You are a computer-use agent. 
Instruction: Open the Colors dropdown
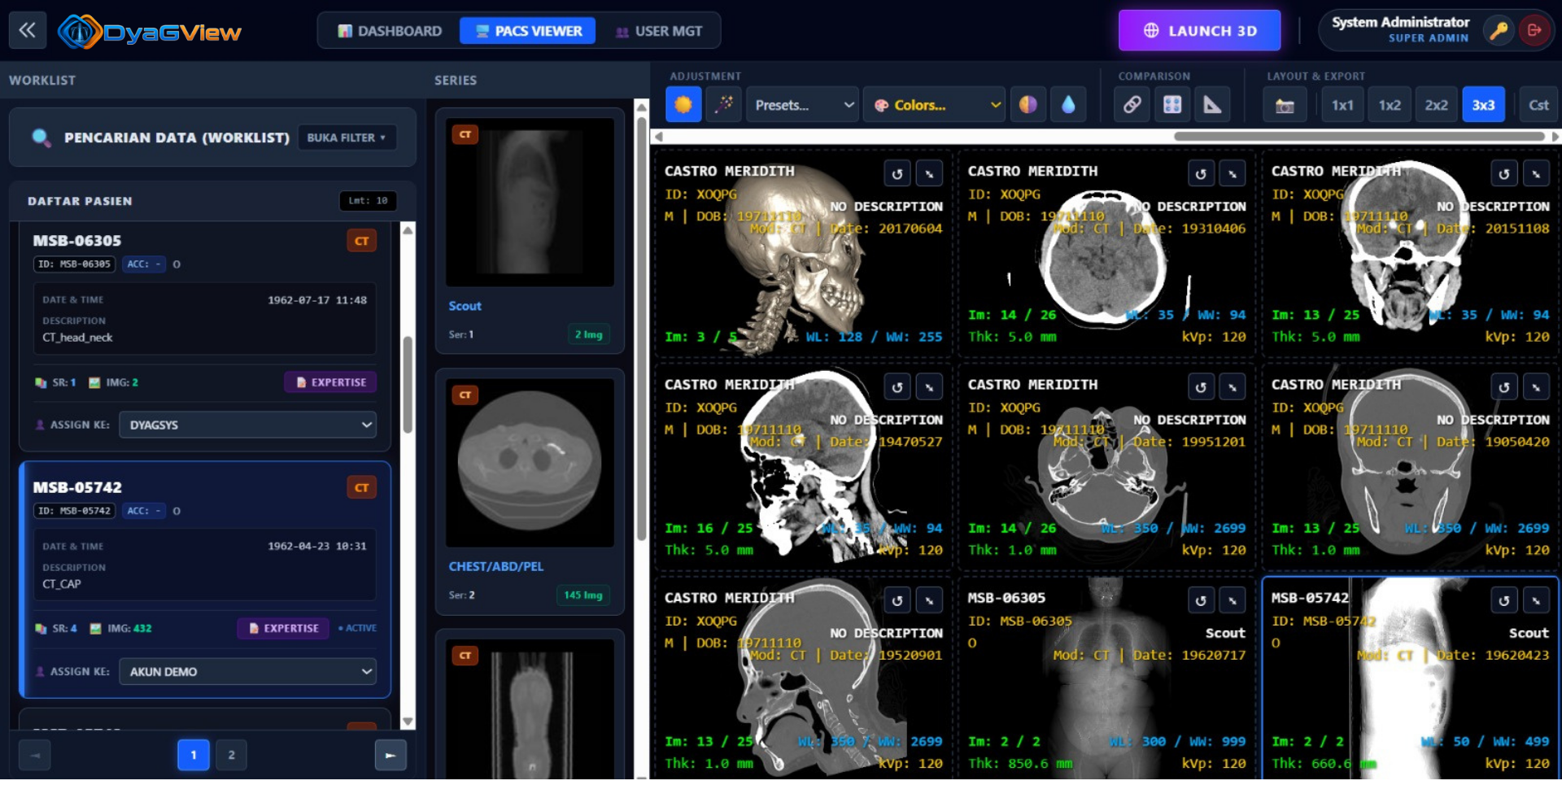click(x=936, y=105)
